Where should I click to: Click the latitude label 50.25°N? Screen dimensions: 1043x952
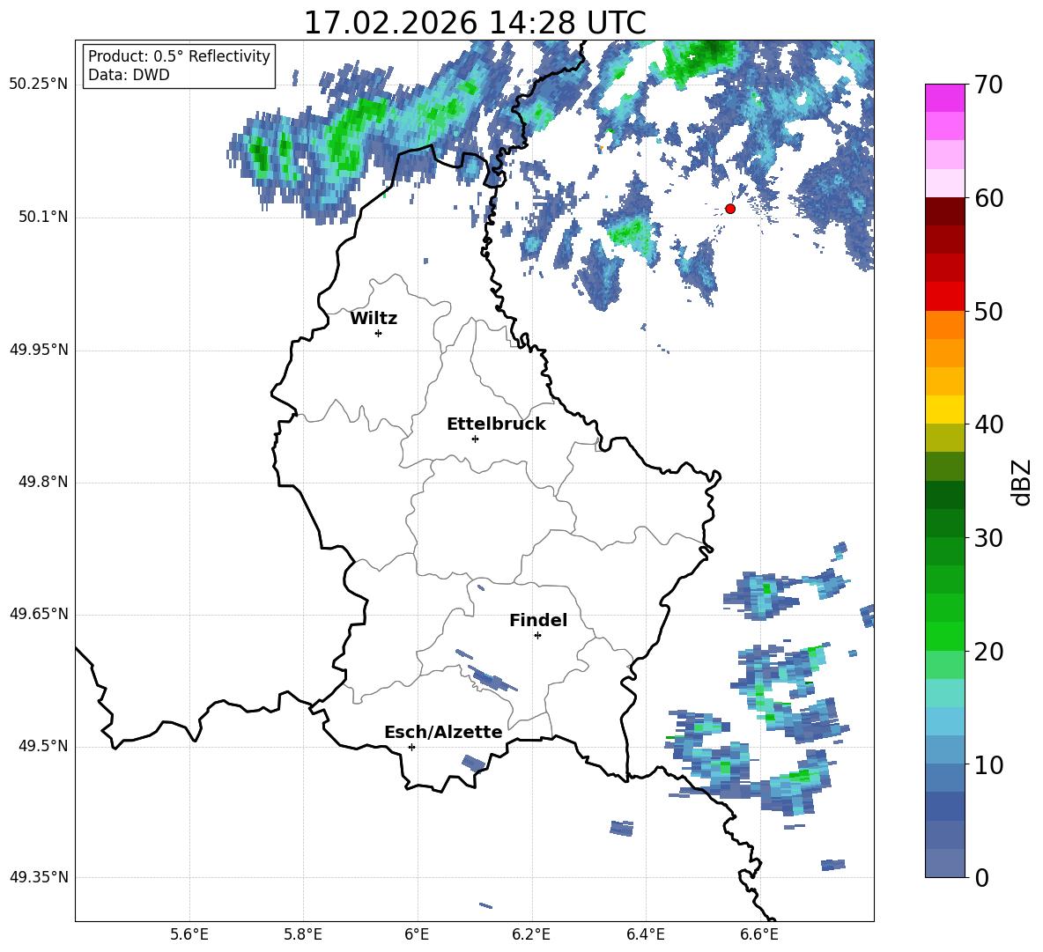point(38,85)
